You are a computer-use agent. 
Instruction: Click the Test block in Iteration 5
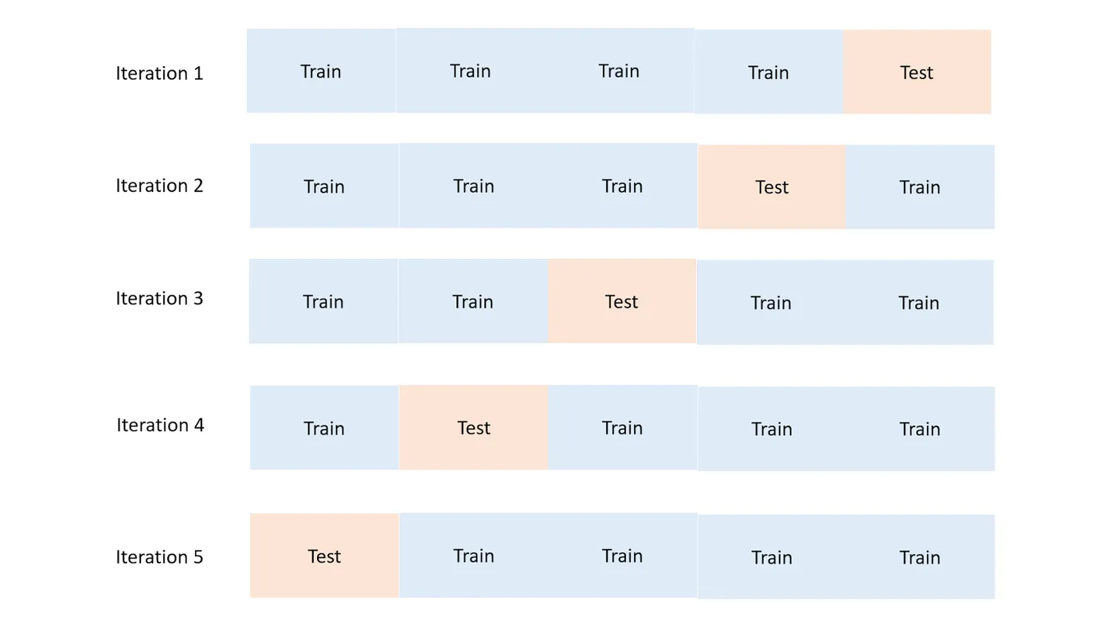[324, 555]
